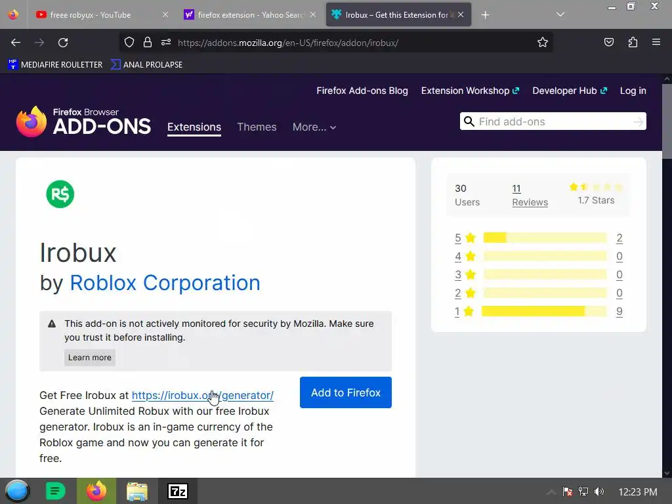672x504 pixels.
Task: Open the tracking protection shield icon
Action: click(x=129, y=43)
